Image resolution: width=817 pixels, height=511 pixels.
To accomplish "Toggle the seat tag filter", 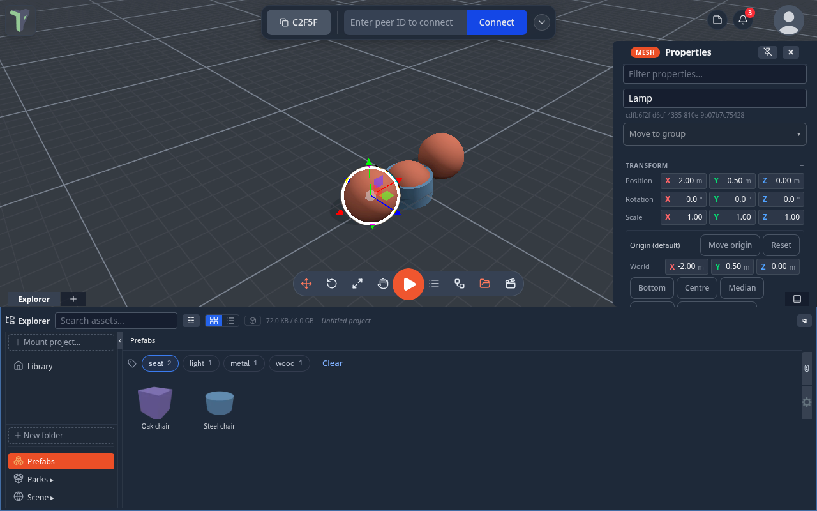I will (x=160, y=363).
